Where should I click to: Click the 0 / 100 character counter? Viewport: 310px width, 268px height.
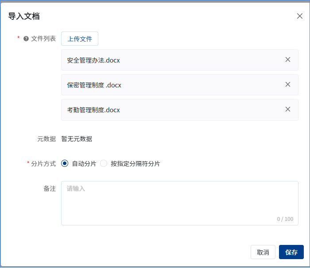[x=285, y=219]
